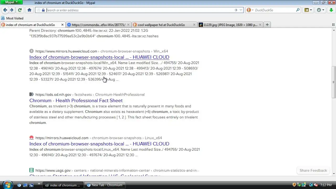Open the Linux_x64 HUAWEI CLOUD index link
The height and width of the screenshot is (189, 336).
click(x=99, y=144)
